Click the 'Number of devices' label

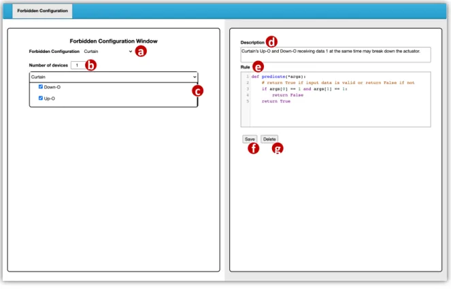48,65
